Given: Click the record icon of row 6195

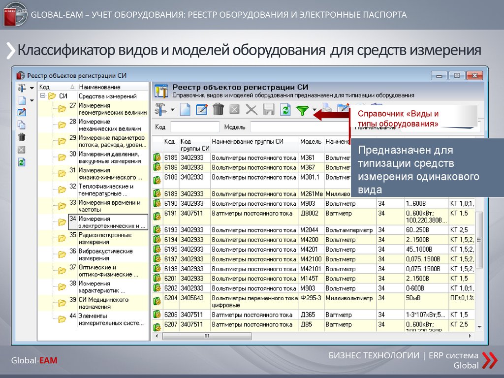Looking at the screenshot, I should pyautogui.click(x=157, y=249).
